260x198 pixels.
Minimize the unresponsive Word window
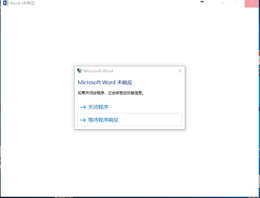coord(223,3)
